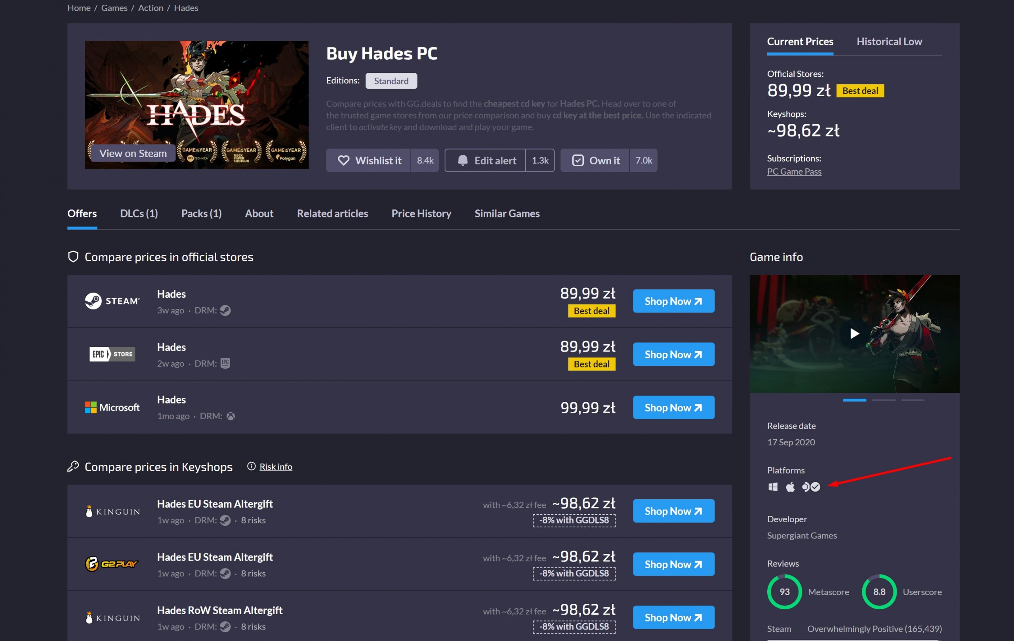This screenshot has width=1014, height=641.
Task: Click the Epic Store logo
Action: pos(112,354)
